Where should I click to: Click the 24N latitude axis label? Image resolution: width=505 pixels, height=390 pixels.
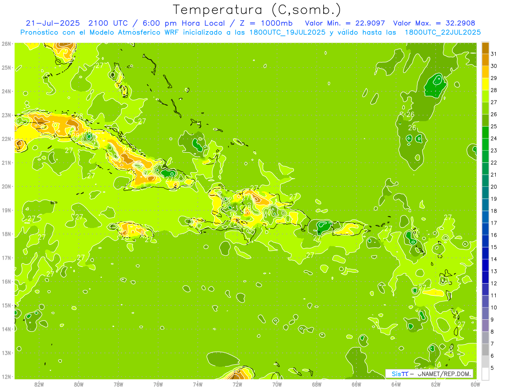coord(6,91)
